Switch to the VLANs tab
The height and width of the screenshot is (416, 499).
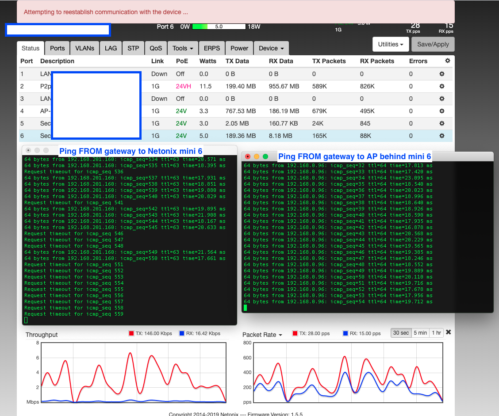pos(84,48)
